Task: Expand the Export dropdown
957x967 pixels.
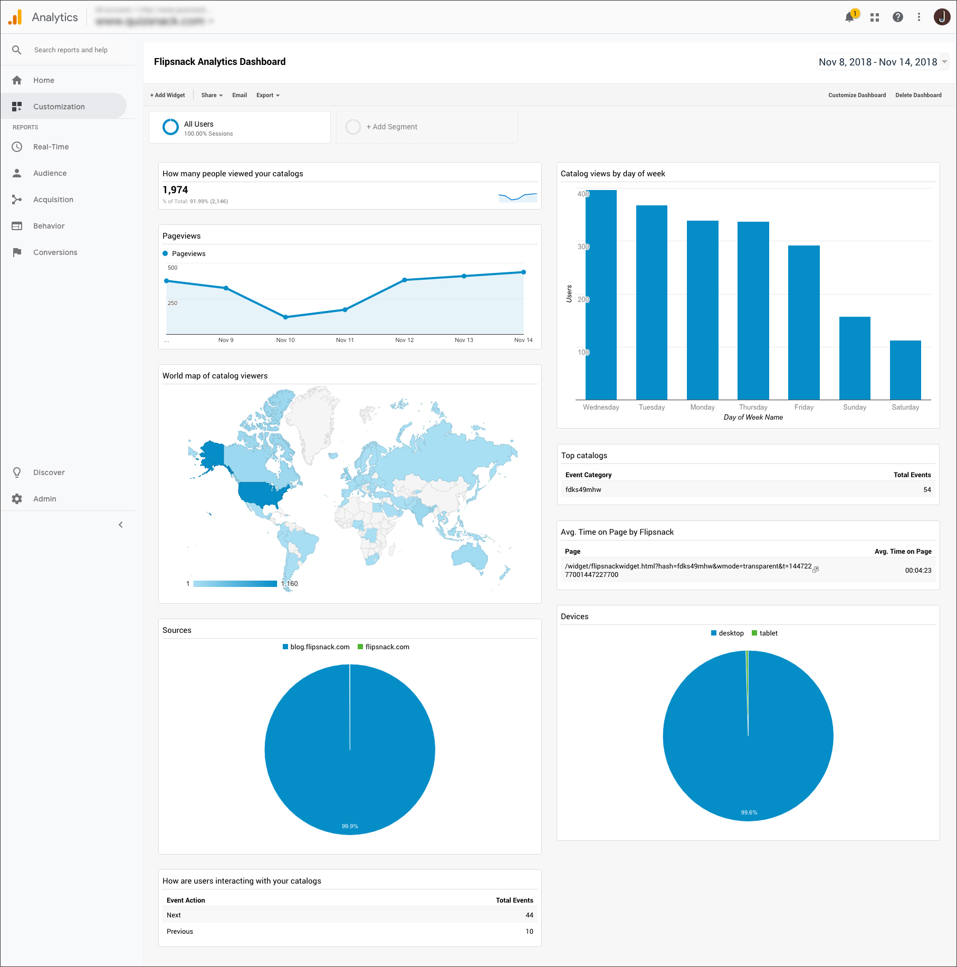Action: 268,95
